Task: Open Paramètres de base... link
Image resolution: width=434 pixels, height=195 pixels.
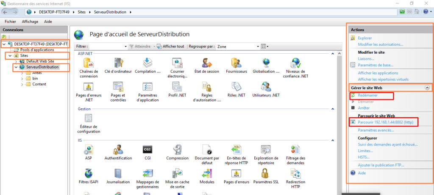Action: pyautogui.click(x=376, y=65)
